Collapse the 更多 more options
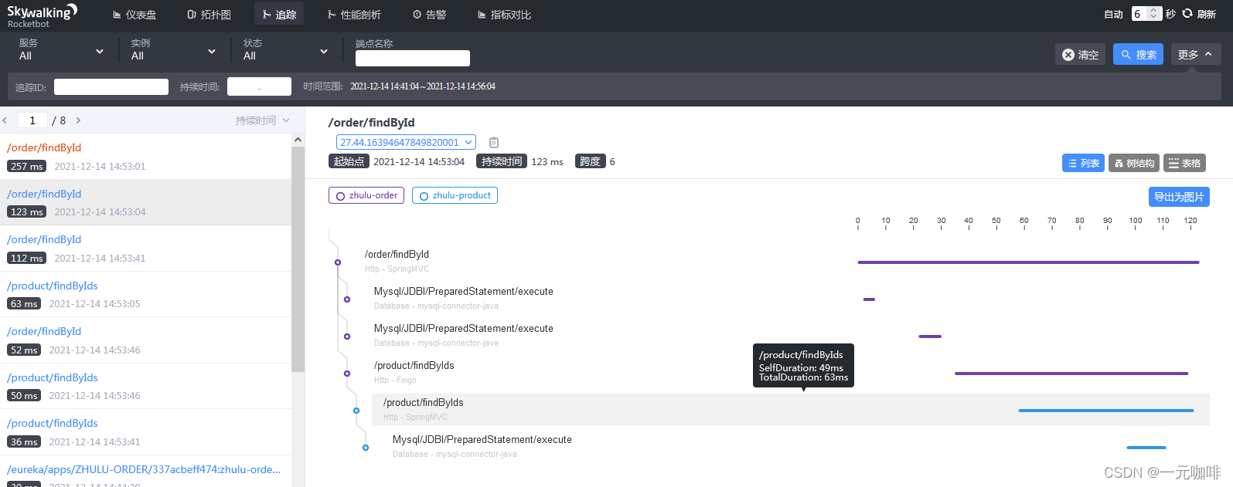 (1196, 54)
